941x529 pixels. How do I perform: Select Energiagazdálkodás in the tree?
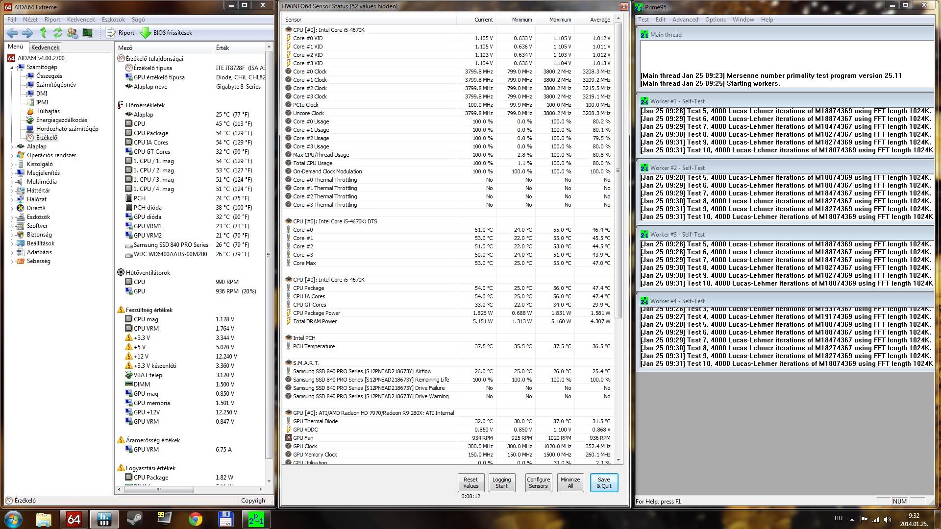click(62, 120)
